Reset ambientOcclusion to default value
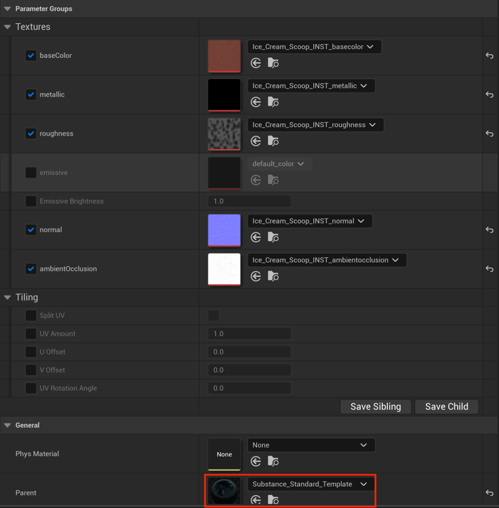This screenshot has height=508, width=499. pos(490,269)
